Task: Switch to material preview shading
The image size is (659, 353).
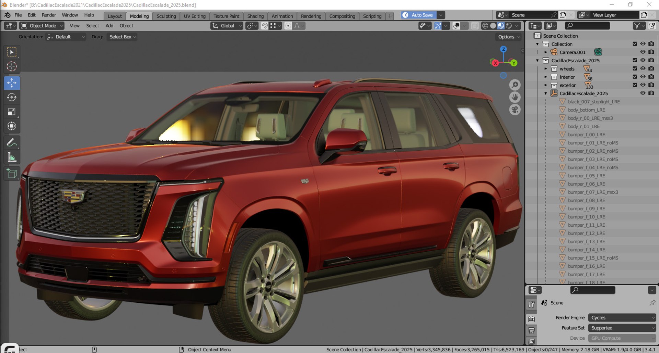Action: 501,26
